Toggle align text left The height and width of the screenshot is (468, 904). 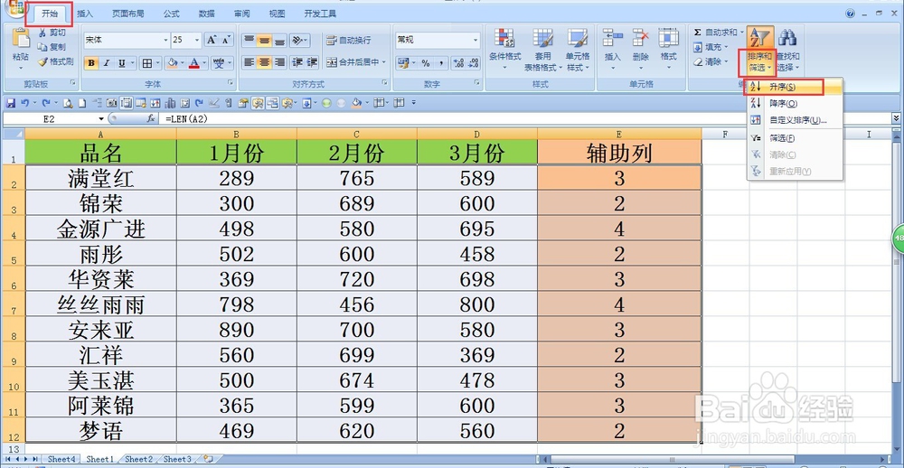(249, 61)
